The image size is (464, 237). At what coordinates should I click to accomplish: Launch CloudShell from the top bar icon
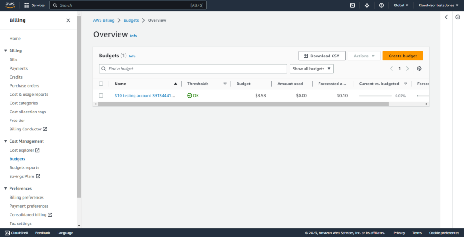353,5
